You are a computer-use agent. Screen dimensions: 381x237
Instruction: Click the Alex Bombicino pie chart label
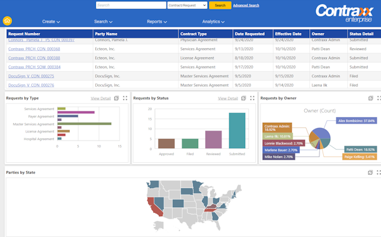point(356,120)
